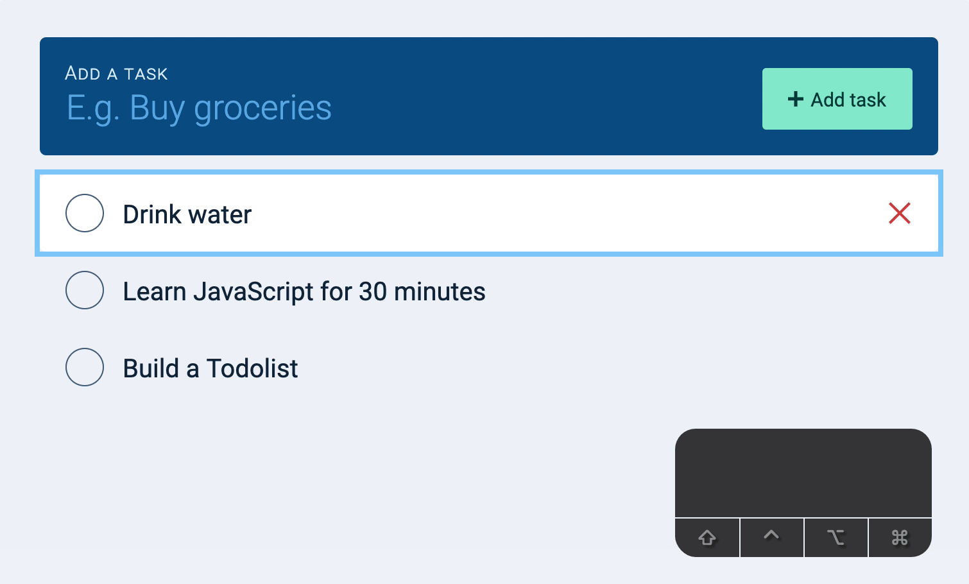Image resolution: width=969 pixels, height=584 pixels.
Task: Tap the leftmost modifier key icon
Action: coord(707,538)
